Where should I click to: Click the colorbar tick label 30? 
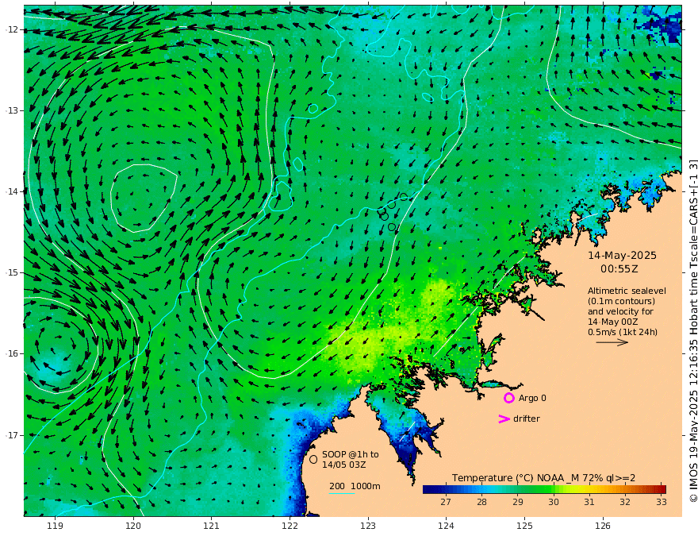point(554,502)
